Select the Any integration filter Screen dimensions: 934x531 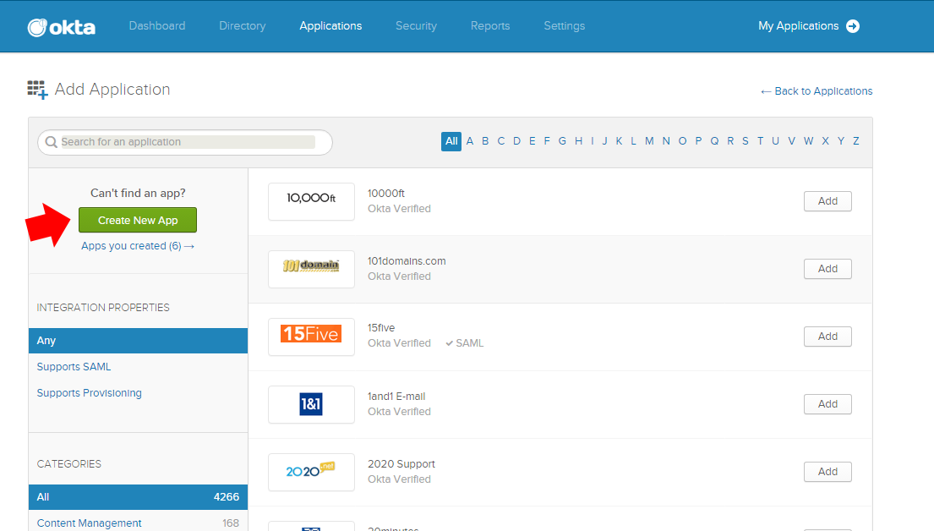[x=138, y=340]
